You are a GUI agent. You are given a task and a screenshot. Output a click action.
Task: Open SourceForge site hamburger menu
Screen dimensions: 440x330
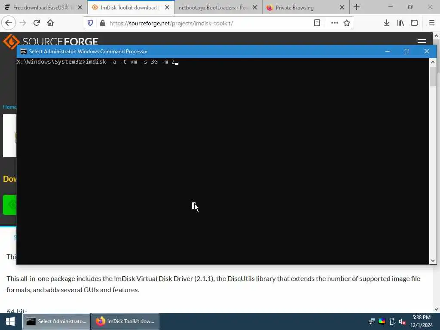pos(422,41)
